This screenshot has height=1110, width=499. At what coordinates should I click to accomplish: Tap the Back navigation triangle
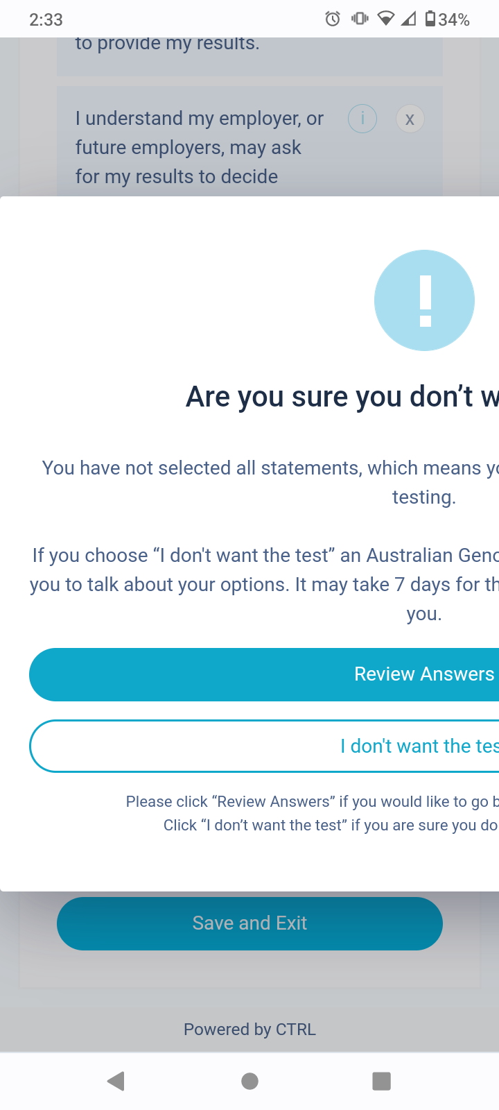click(x=116, y=1080)
